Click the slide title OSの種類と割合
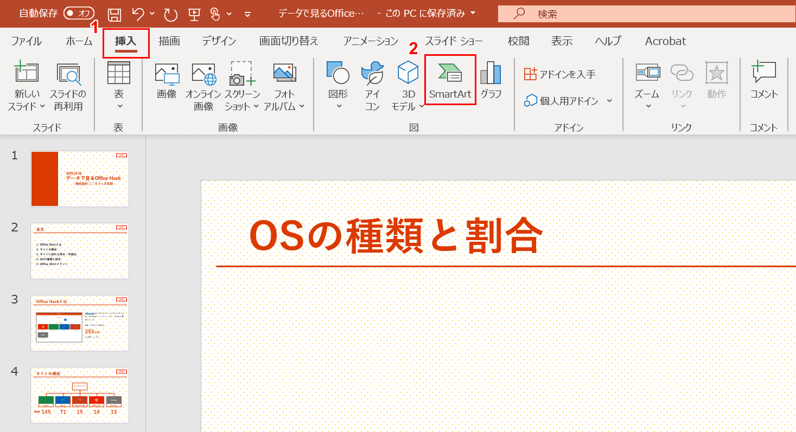Image resolution: width=796 pixels, height=432 pixels. pos(396,236)
